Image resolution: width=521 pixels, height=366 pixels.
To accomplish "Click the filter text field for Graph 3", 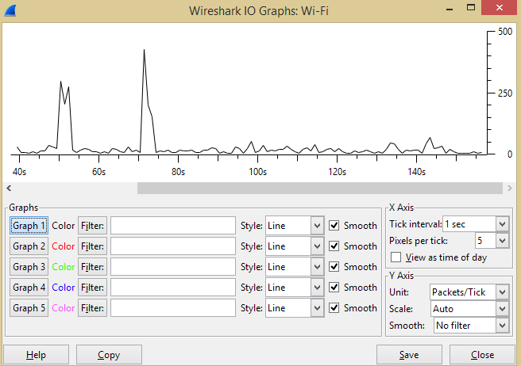I will point(172,267).
